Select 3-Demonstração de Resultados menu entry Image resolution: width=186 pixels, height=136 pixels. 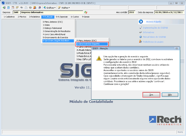coord(58,31)
